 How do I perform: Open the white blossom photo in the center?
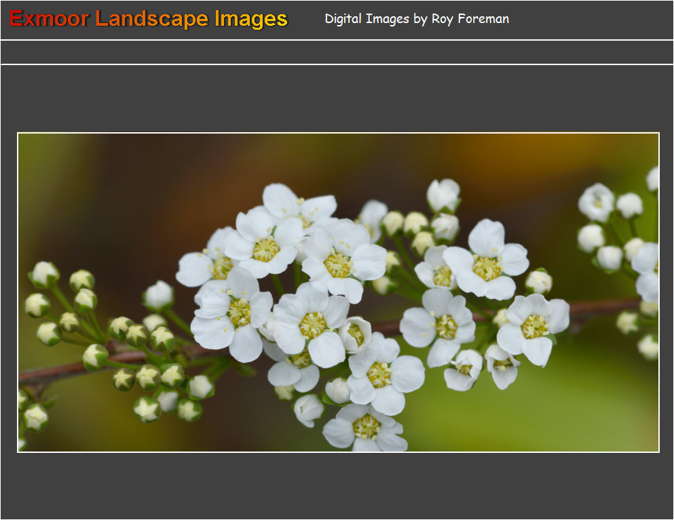click(x=337, y=292)
